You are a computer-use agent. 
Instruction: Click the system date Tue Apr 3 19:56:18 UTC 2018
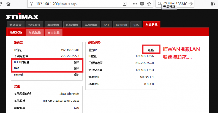pyautogui.click(x=61, y=101)
